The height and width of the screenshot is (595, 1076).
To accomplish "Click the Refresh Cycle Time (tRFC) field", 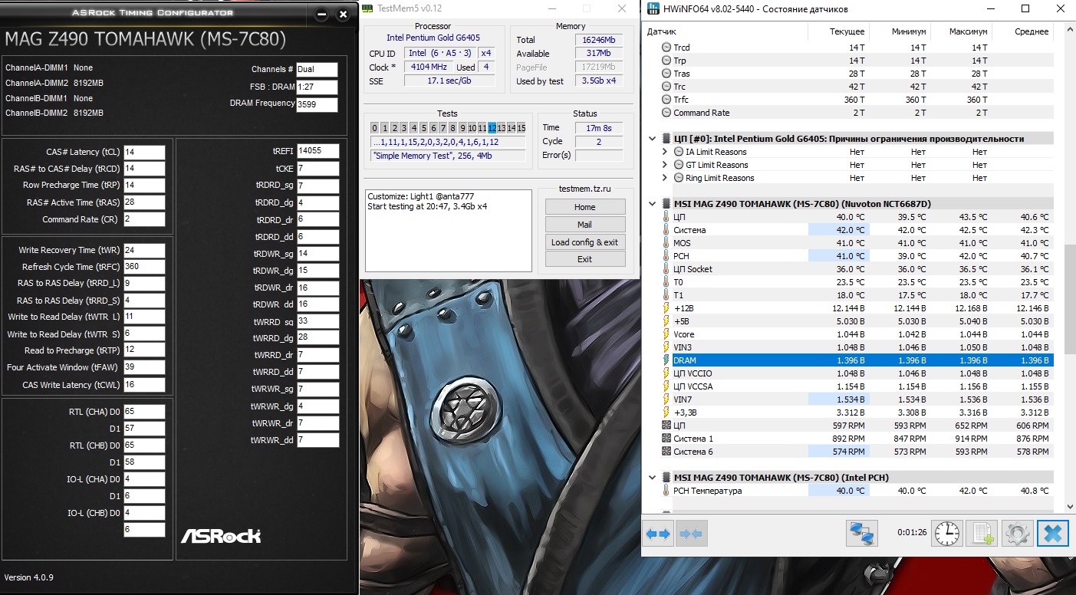I will [x=144, y=267].
